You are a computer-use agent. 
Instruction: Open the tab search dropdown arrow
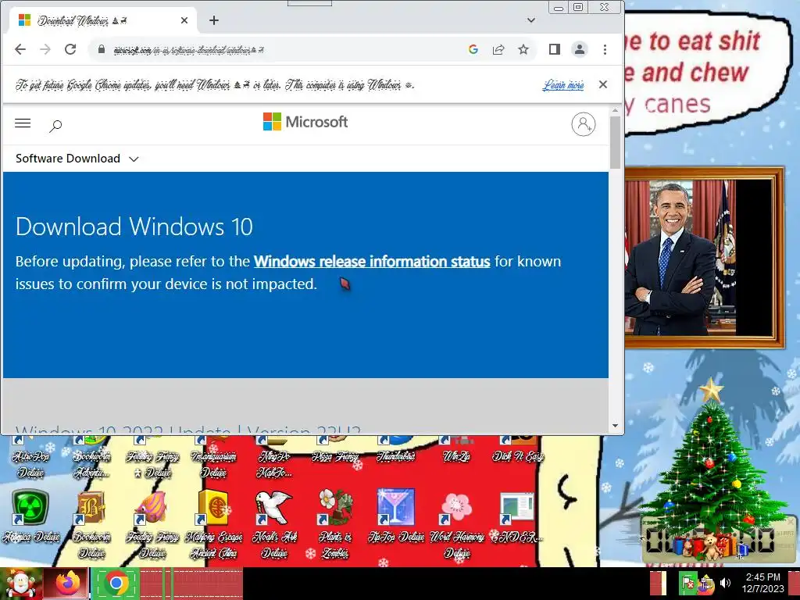pos(531,20)
